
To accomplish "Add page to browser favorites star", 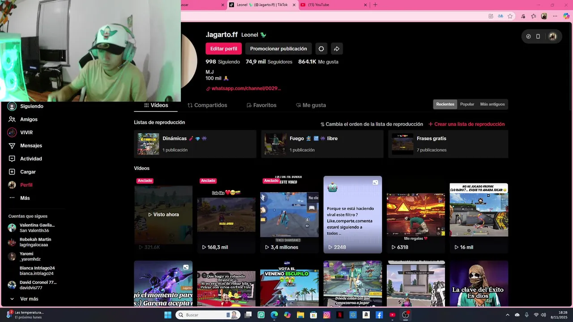I will click(x=510, y=16).
